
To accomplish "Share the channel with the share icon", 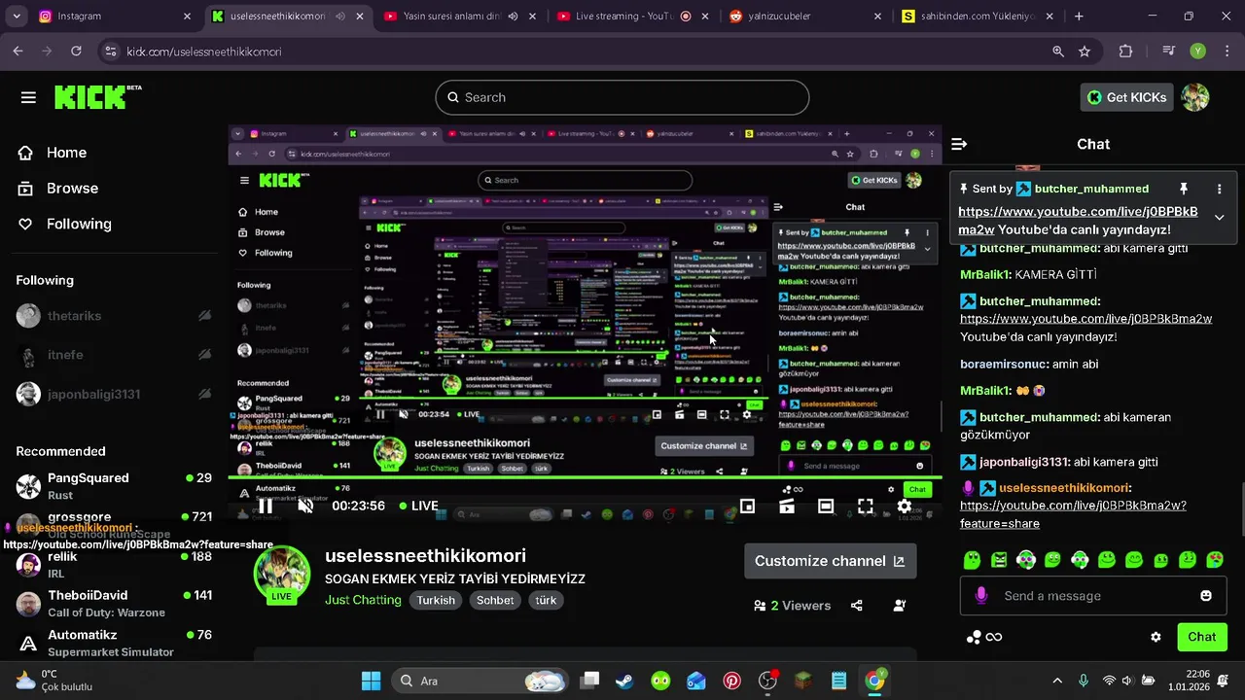I will [856, 606].
